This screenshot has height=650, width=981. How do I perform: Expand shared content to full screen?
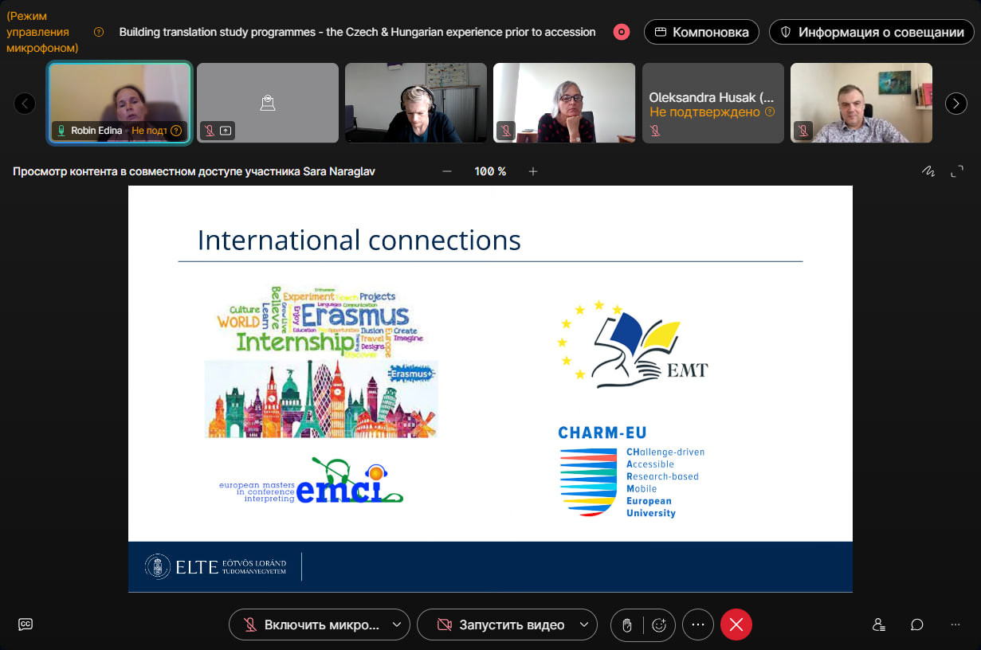(x=957, y=171)
